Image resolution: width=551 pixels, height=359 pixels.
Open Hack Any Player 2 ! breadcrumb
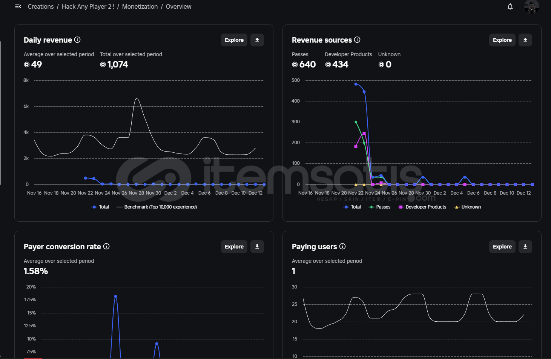click(88, 6)
